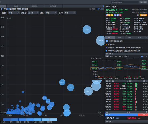This screenshot has height=124, width=148.
Task: Click the XOM bubble
Action: [48, 101]
